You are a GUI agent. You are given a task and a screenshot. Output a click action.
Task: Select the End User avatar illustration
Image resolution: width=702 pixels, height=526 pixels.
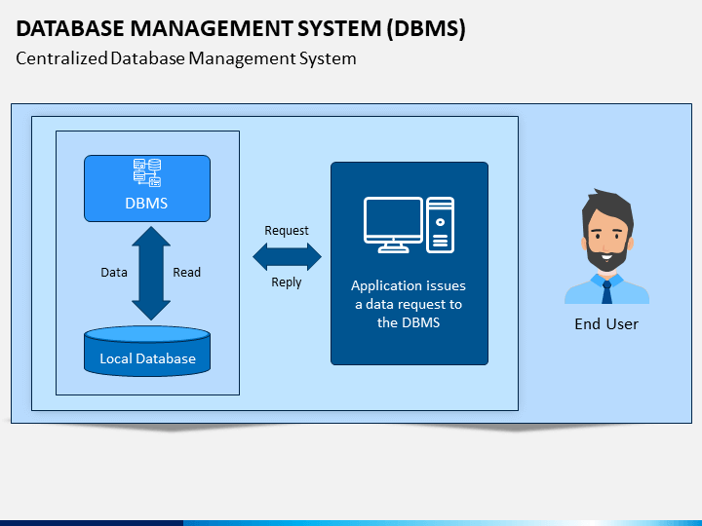click(606, 246)
